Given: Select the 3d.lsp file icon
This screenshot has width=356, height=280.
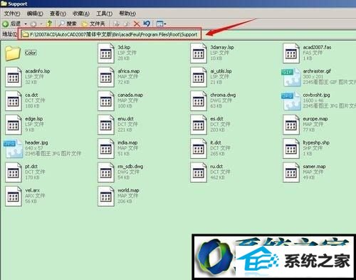Looking at the screenshot, I should (x=106, y=53).
